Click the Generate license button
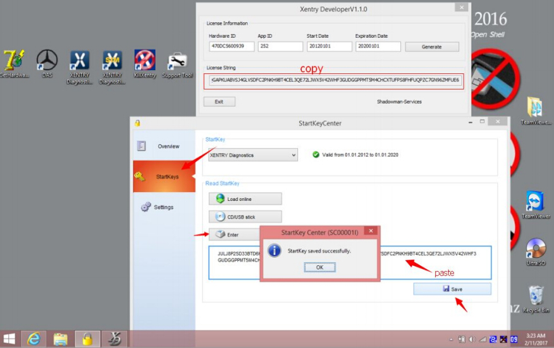 coord(432,47)
